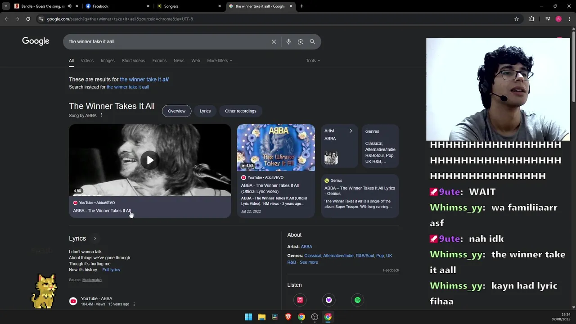The width and height of the screenshot is (576, 324).
Task: Search instead for 'the winner take it aall'
Action: click(128, 87)
